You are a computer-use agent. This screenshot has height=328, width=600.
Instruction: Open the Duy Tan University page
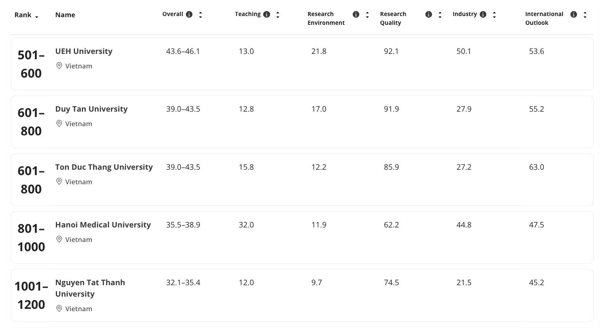tap(91, 109)
